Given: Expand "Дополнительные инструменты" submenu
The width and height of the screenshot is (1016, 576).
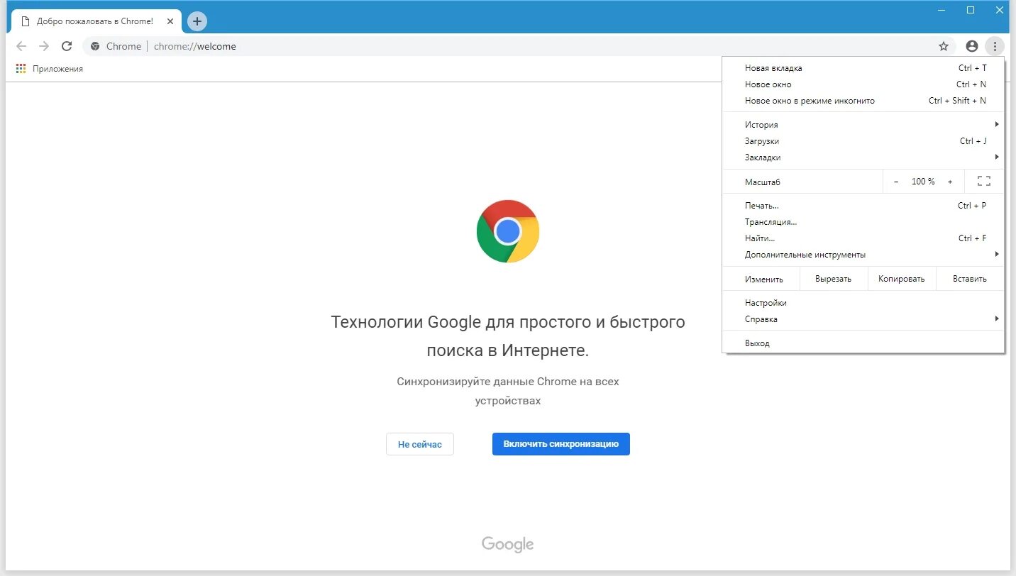Looking at the screenshot, I should (863, 255).
